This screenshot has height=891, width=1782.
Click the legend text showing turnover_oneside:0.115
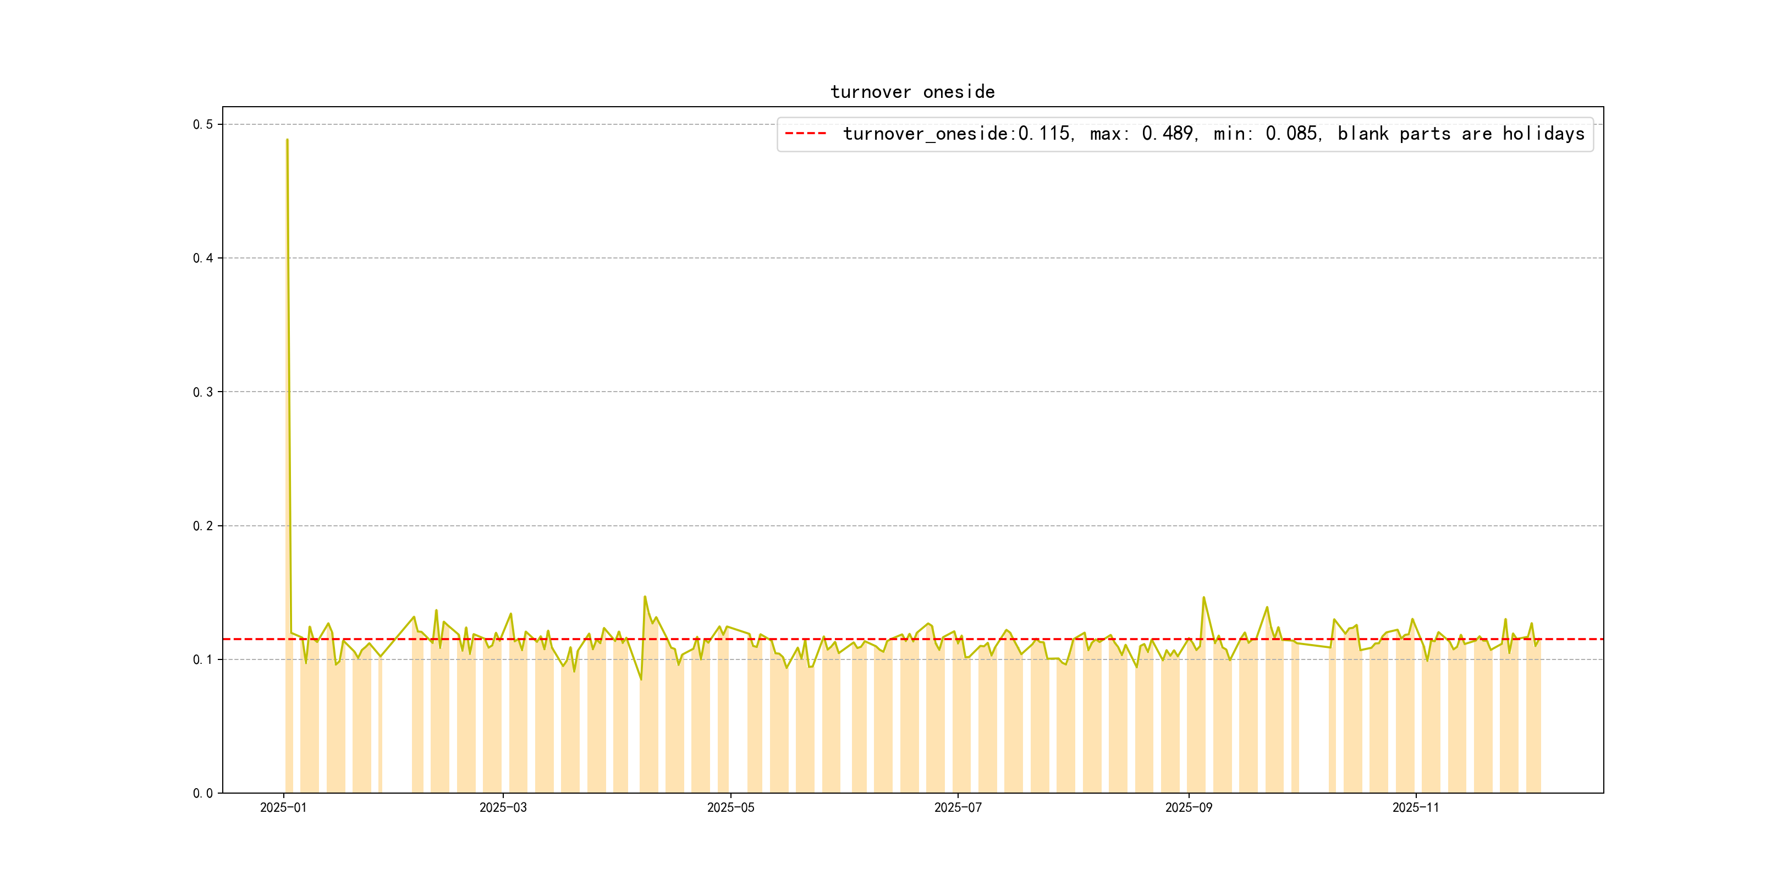click(x=958, y=134)
